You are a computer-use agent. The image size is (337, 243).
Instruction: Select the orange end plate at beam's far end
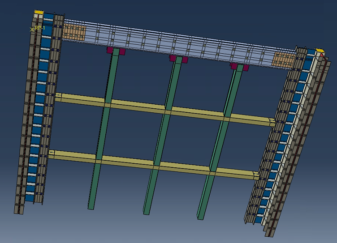(x=284, y=60)
